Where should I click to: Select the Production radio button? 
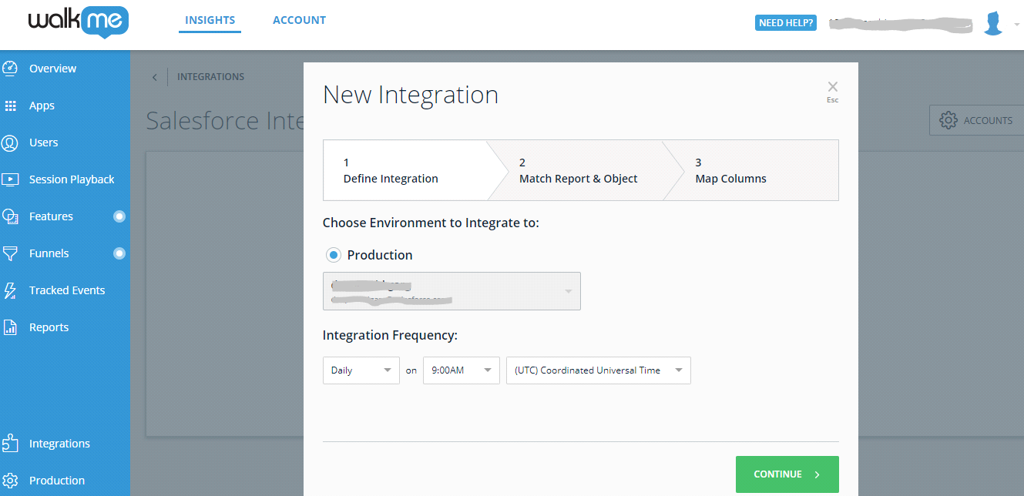pos(334,255)
